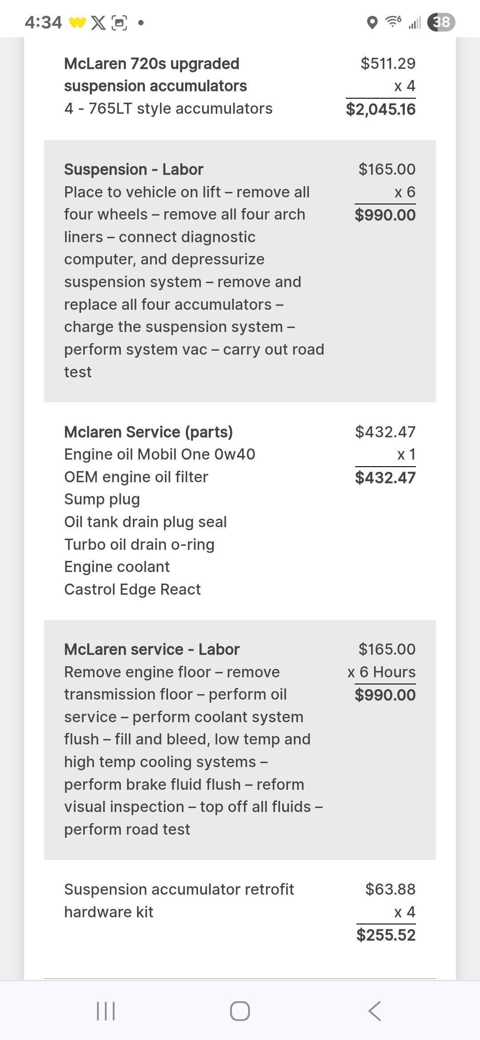Screen dimensions: 480x1040
Task: Tap the cellular signal strength icon
Action: click(x=415, y=22)
